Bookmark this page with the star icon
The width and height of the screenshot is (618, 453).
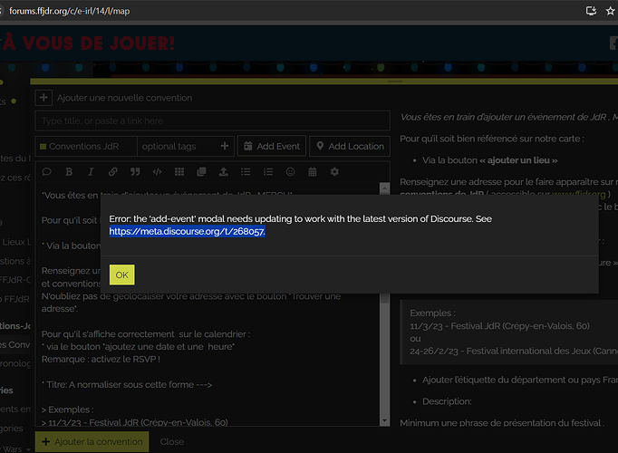pyautogui.click(x=610, y=11)
